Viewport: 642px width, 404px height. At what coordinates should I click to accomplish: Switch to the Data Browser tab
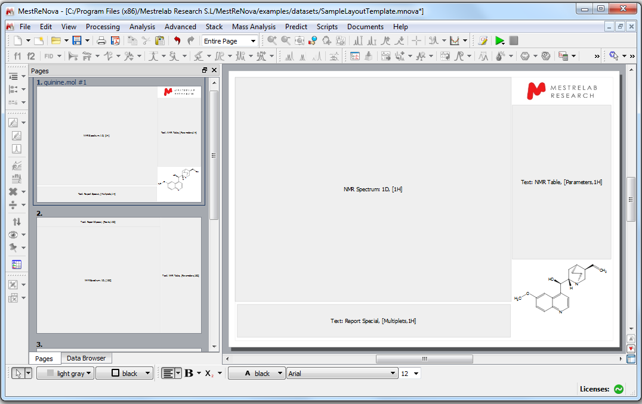(86, 358)
